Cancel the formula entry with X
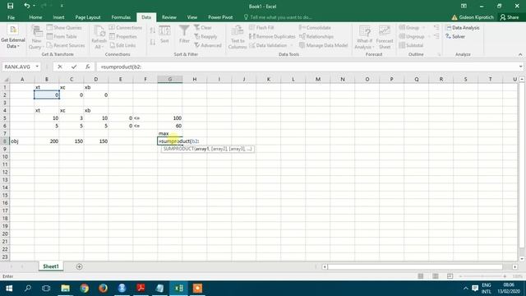 (x=60, y=67)
